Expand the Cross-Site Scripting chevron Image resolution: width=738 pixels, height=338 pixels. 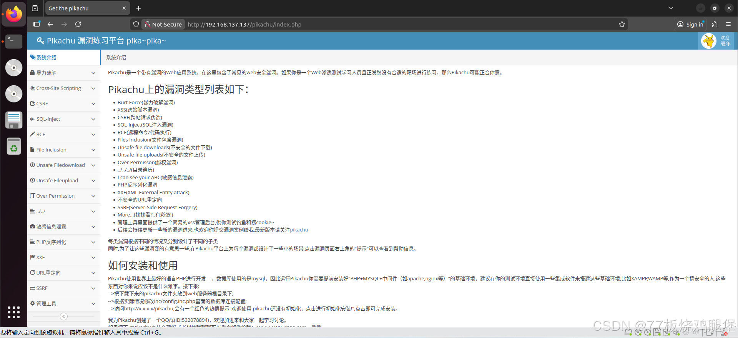point(93,88)
